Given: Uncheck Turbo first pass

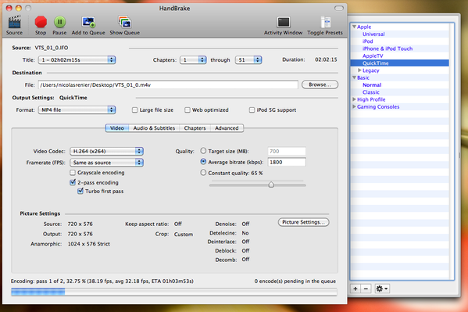Looking at the screenshot, I should coord(80,192).
